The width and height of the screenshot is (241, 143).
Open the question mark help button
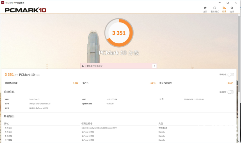(x=154, y=66)
